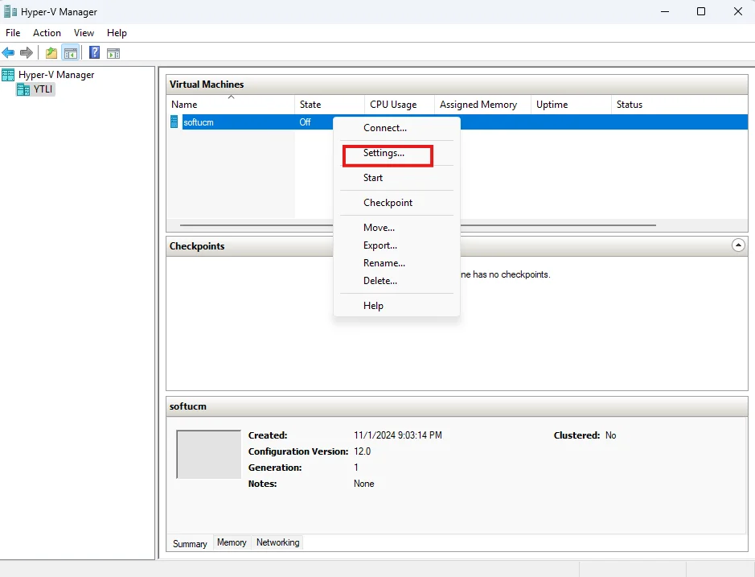
Task: Click the Off state cell for softucm
Action: pos(306,122)
